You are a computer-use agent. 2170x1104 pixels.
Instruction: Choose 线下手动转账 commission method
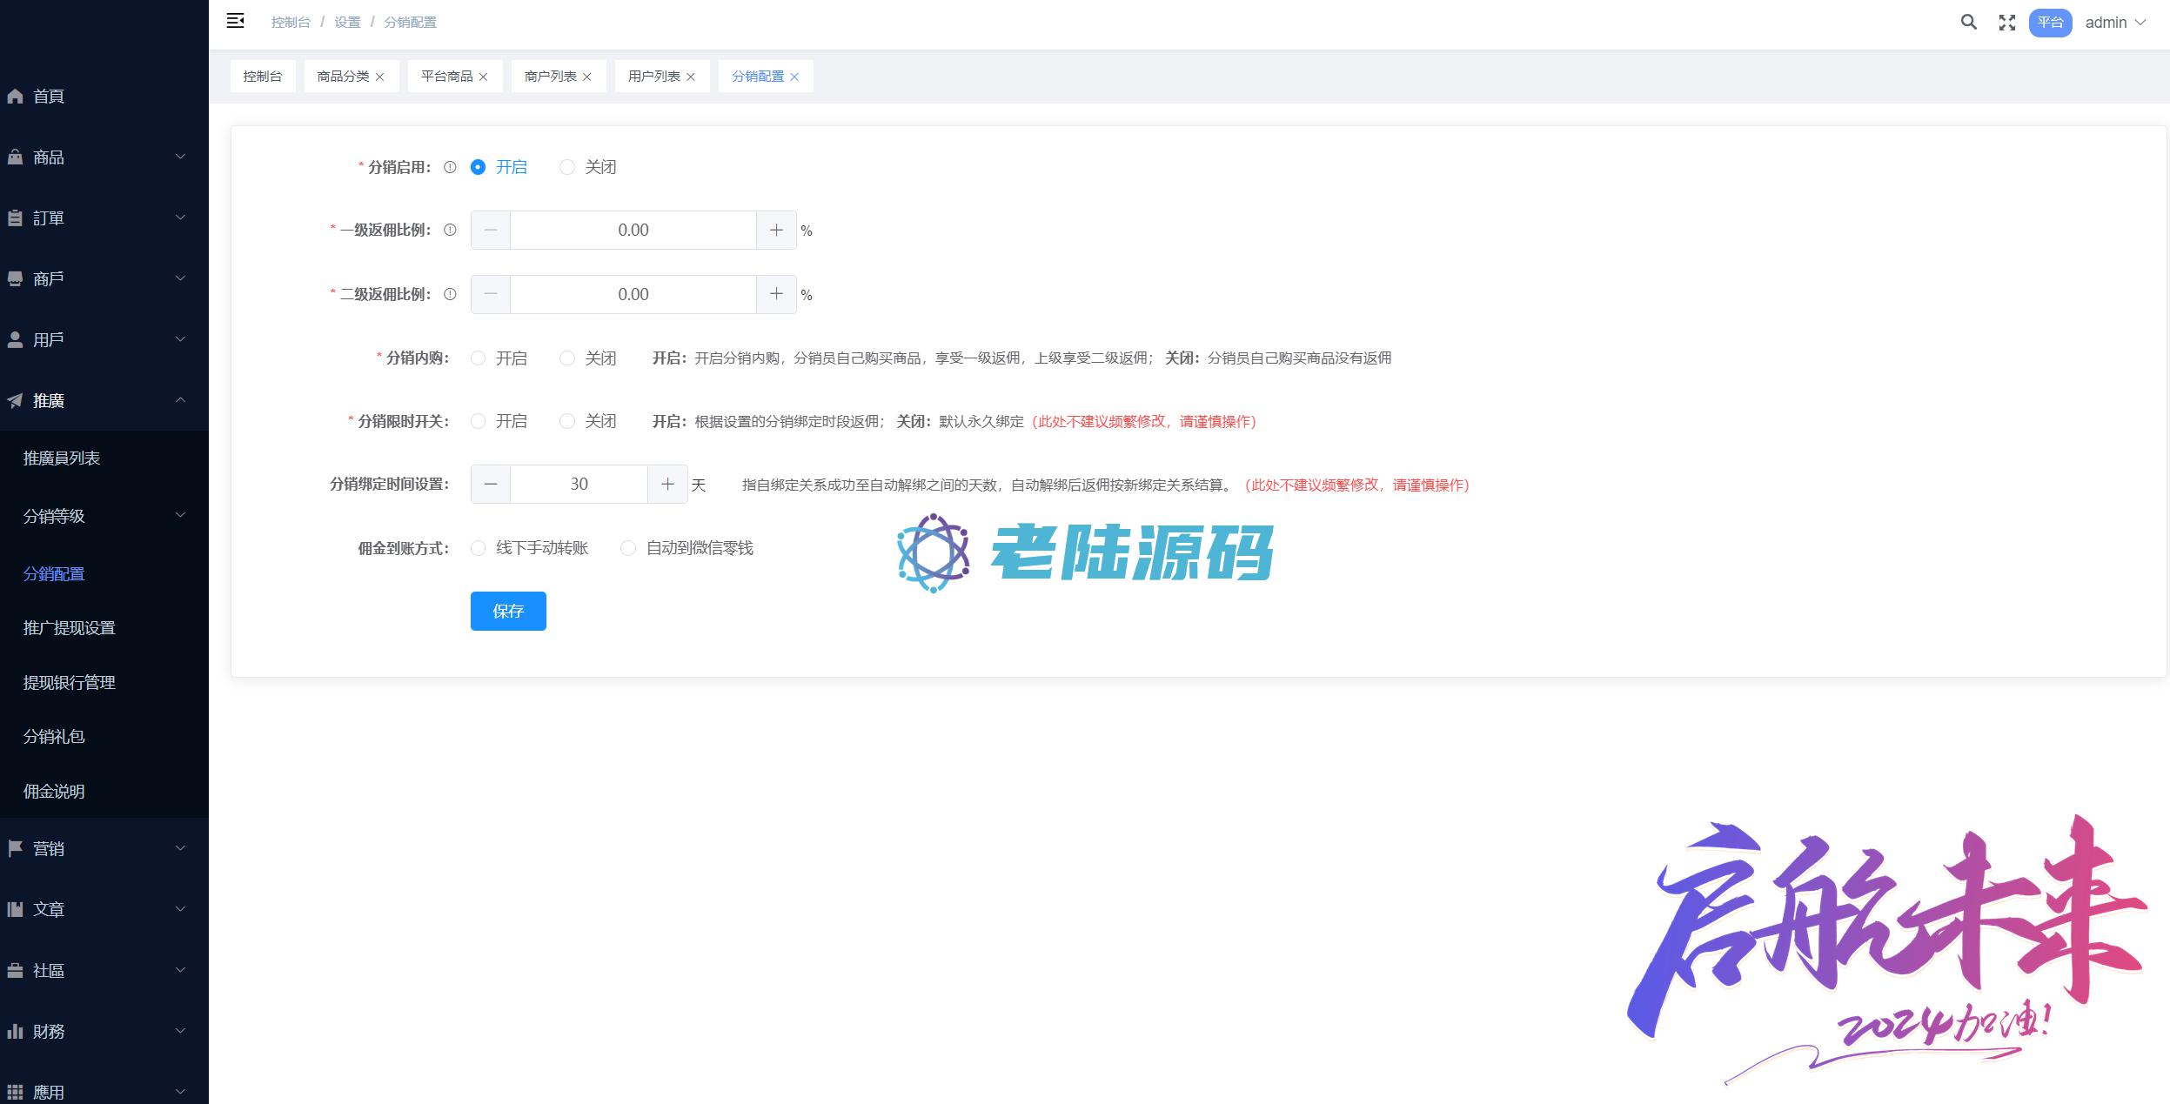click(x=478, y=548)
